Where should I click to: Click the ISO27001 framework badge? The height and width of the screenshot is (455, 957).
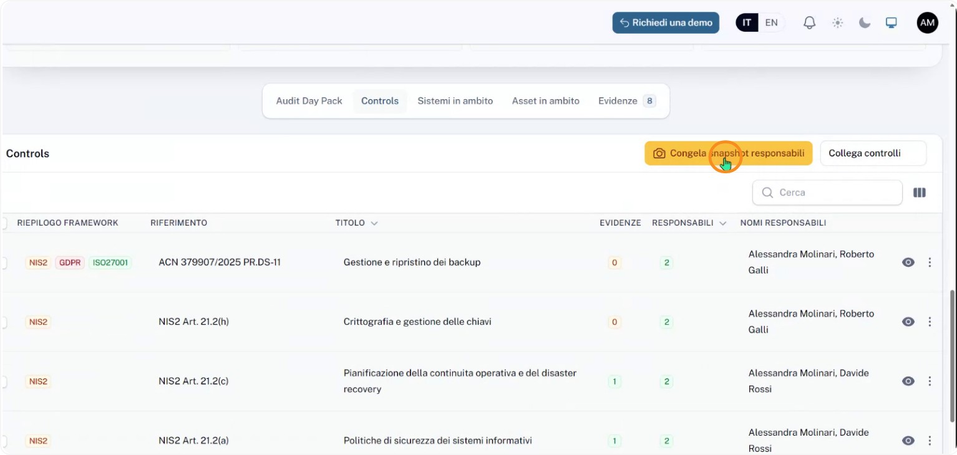click(110, 262)
